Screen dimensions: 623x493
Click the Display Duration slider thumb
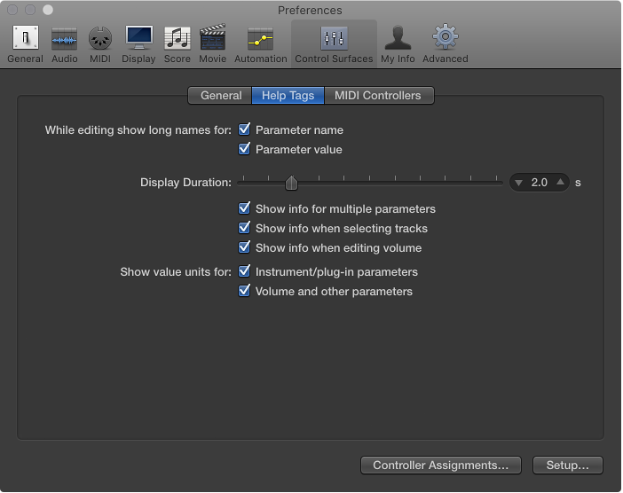pos(291,183)
